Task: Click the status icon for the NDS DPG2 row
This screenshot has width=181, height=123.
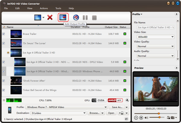Action: pyautogui.click(x=125, y=62)
